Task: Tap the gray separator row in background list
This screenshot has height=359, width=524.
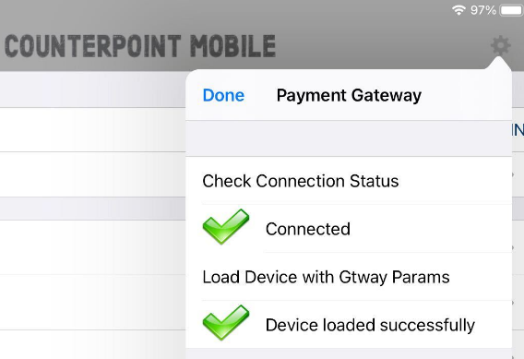Action: [x=92, y=209]
